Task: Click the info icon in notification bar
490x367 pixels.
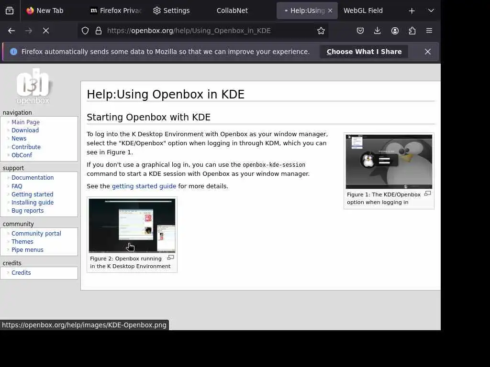Action: (x=13, y=52)
